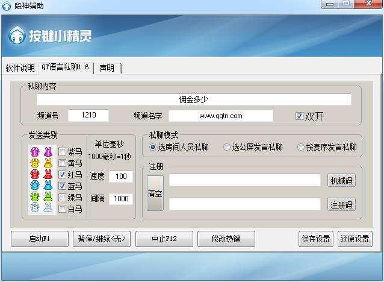Click the red dress icon

pyautogui.click(x=48, y=174)
